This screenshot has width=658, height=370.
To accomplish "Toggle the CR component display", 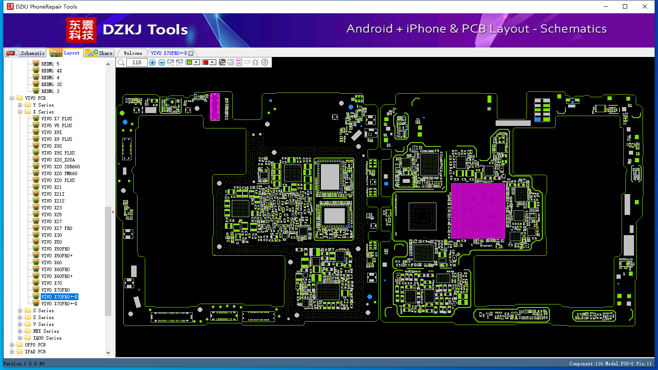I will point(247,63).
